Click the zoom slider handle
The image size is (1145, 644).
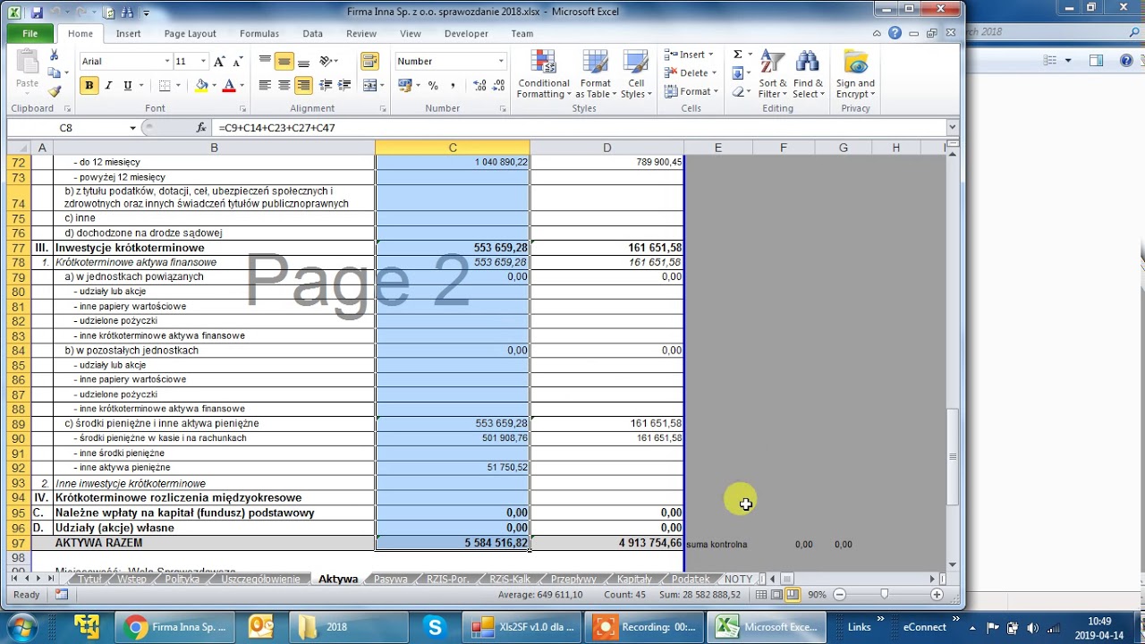coord(884,595)
